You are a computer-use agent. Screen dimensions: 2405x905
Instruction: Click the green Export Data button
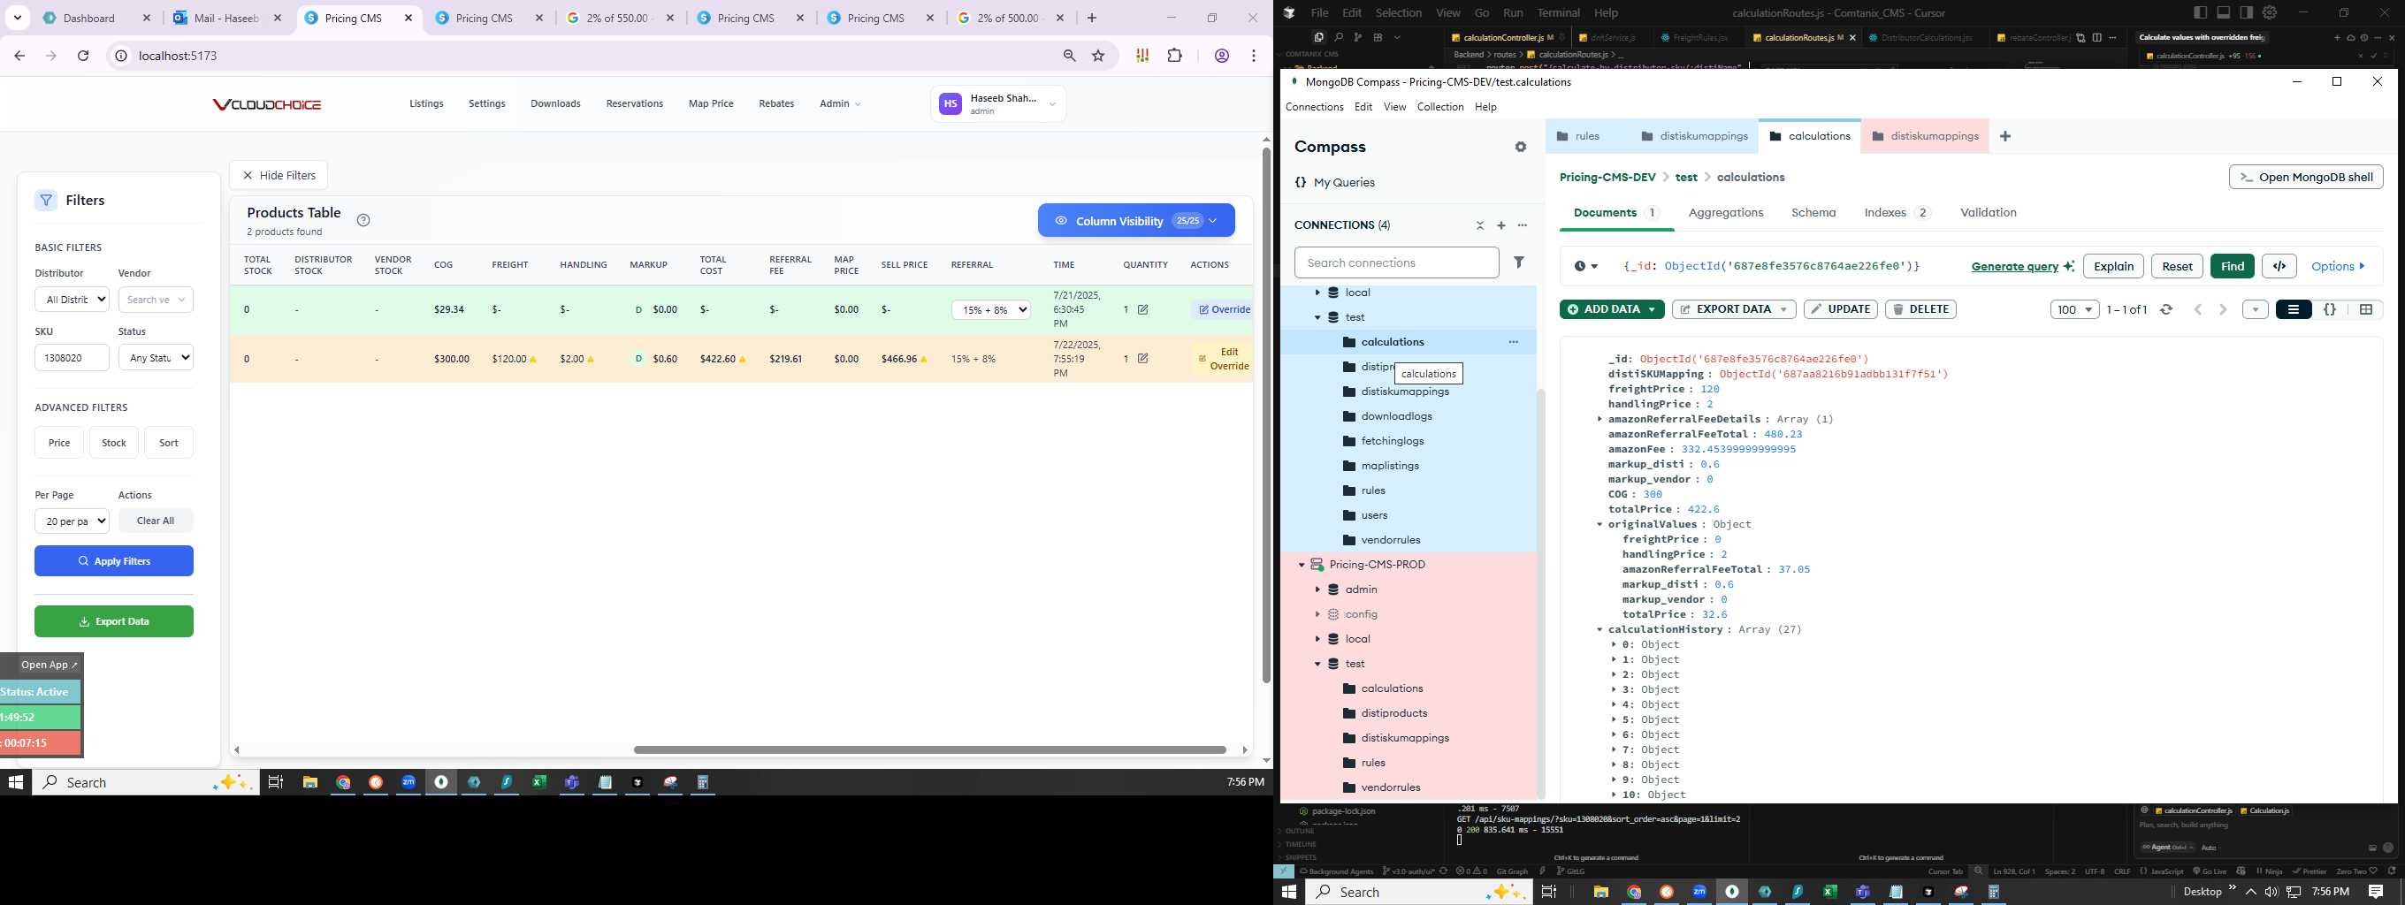[114, 621]
